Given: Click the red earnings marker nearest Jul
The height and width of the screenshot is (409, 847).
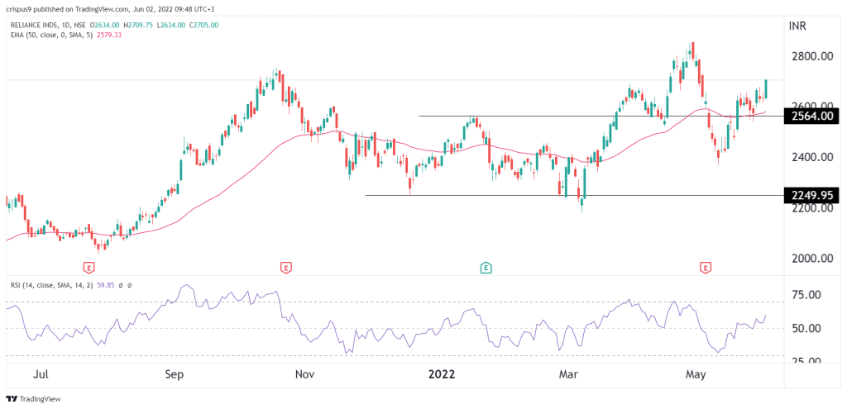Looking at the screenshot, I should click(x=89, y=267).
